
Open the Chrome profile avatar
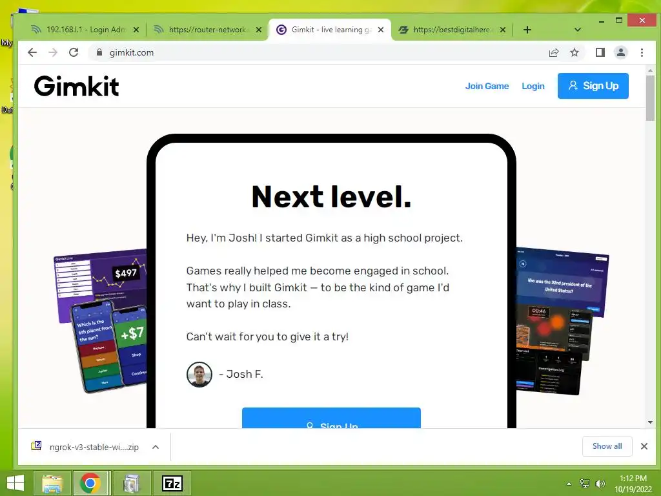[x=620, y=52]
